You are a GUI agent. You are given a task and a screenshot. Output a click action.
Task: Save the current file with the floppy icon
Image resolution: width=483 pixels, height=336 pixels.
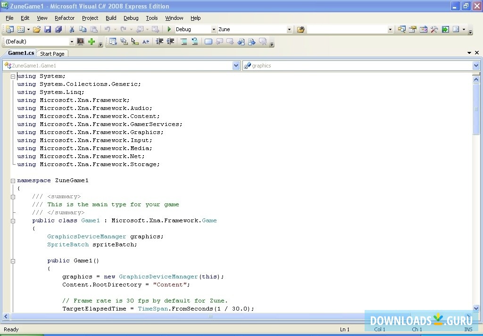(x=48, y=29)
